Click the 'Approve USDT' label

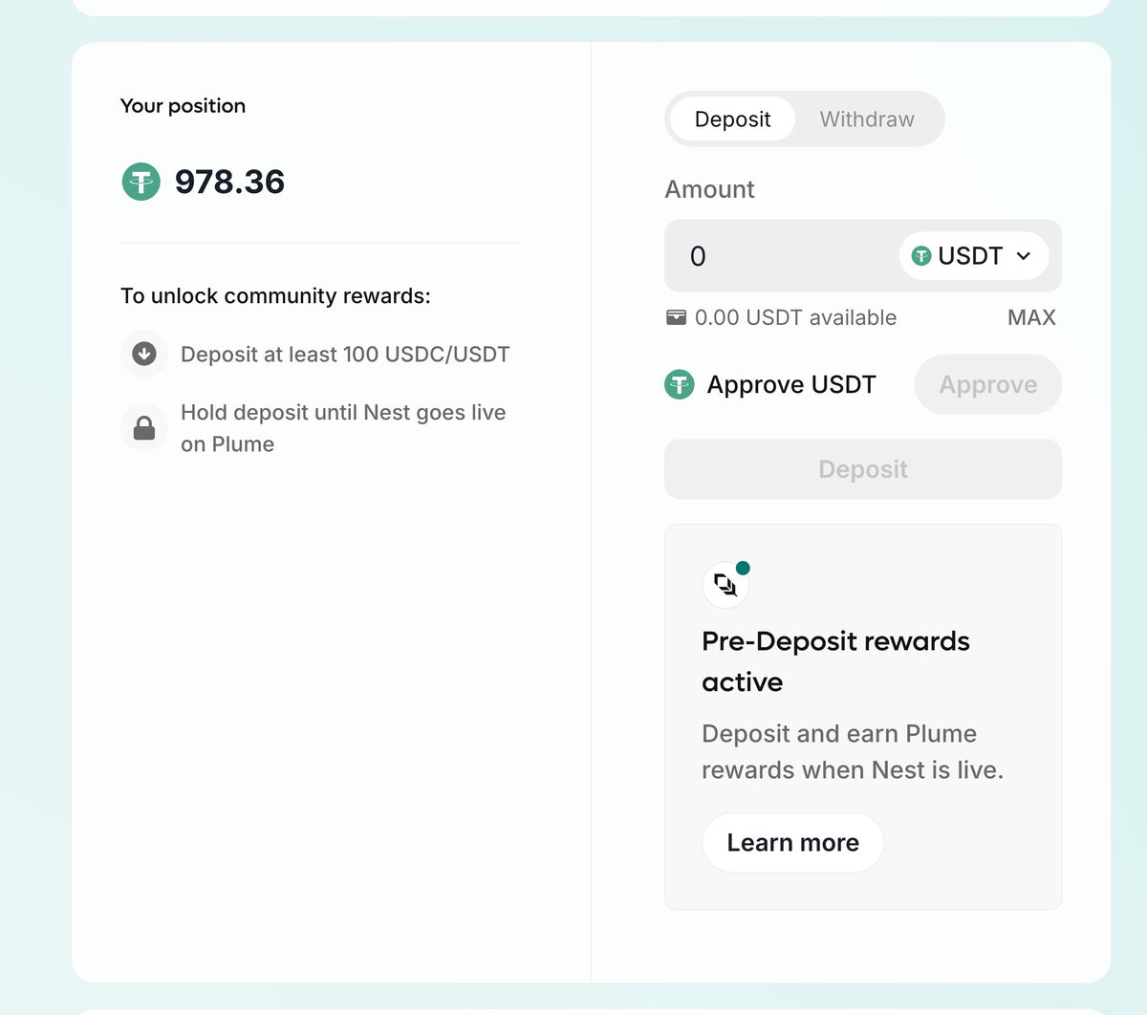coord(791,384)
